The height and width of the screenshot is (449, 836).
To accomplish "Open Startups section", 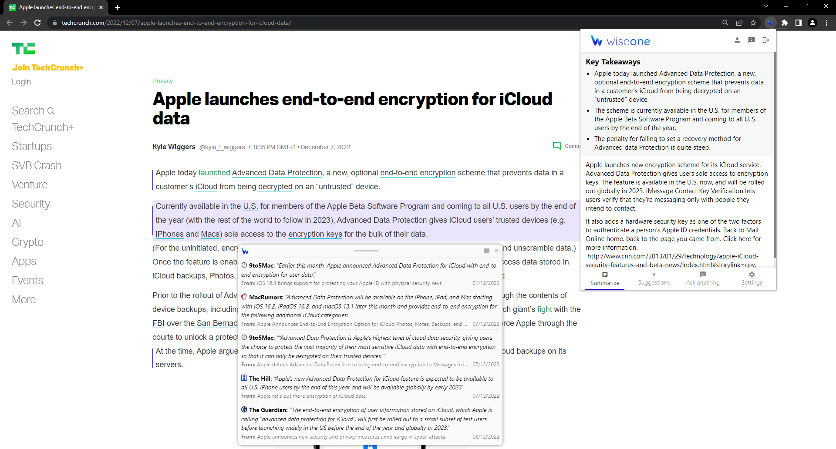I will tap(32, 146).
